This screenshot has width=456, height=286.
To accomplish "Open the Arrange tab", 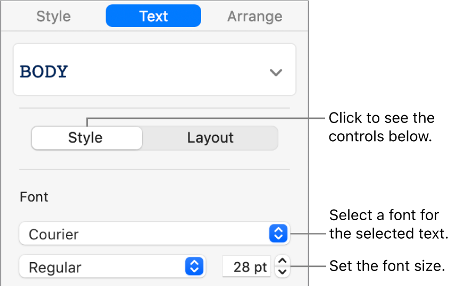I will click(254, 16).
